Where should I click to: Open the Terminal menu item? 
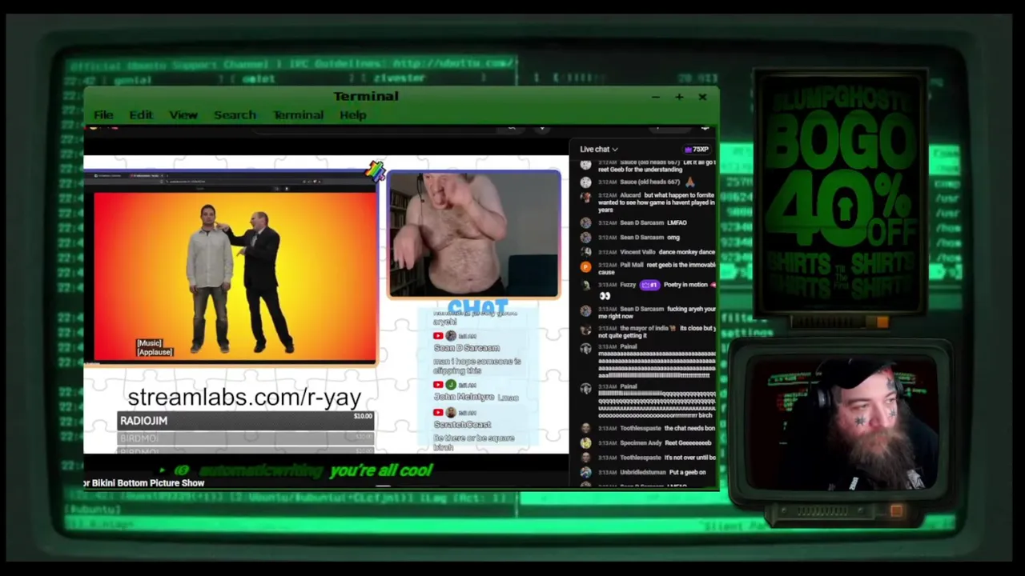tap(298, 115)
